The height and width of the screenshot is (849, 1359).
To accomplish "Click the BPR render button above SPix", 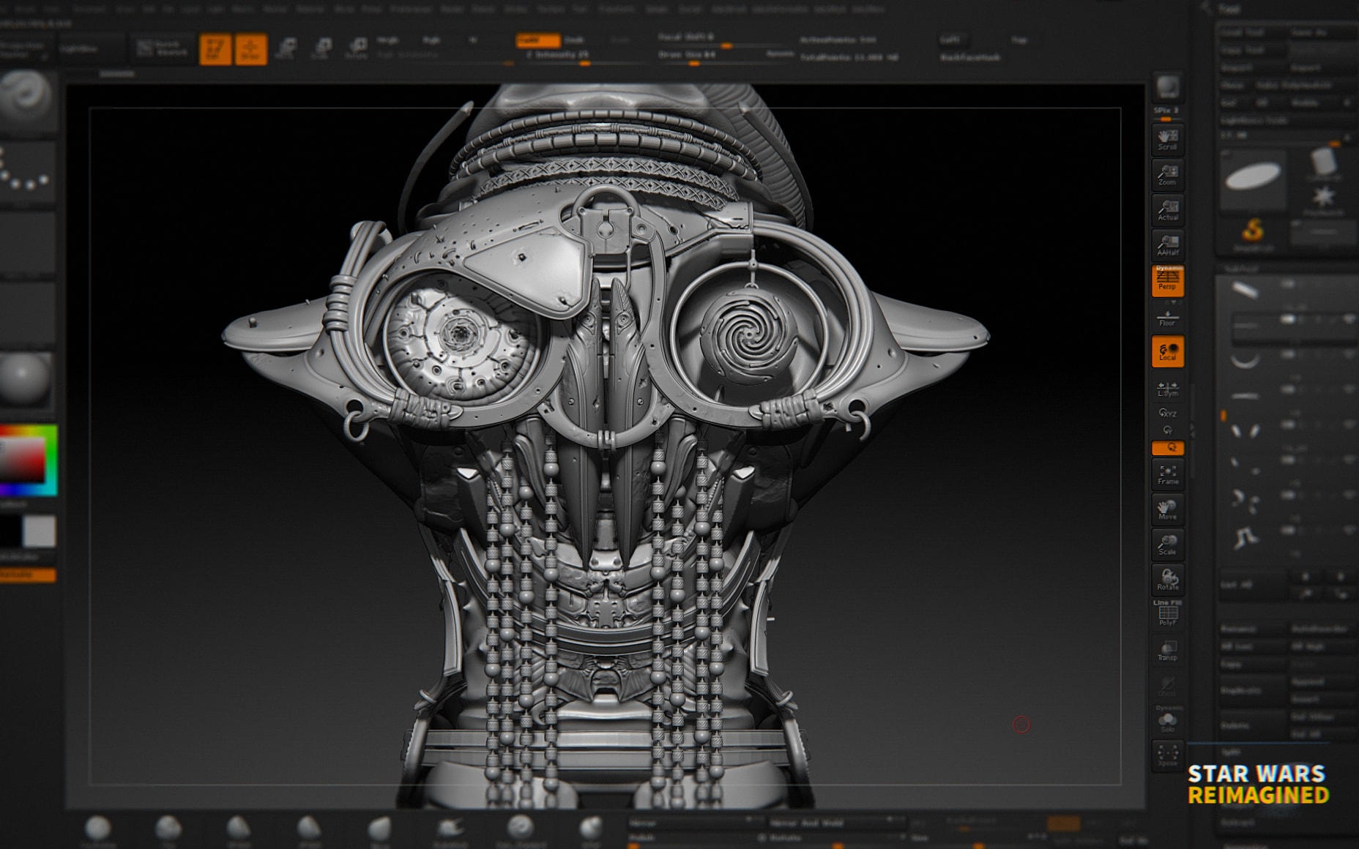I will [1167, 89].
